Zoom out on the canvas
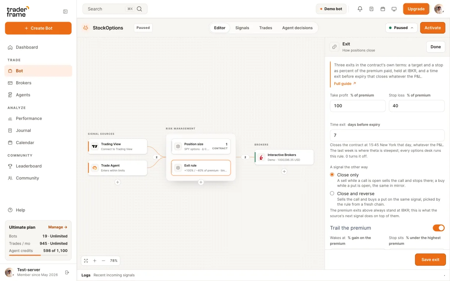450x281 pixels. point(103,260)
